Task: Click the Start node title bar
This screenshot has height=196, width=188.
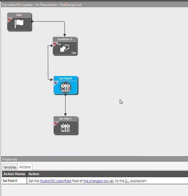Action: pos(19,15)
